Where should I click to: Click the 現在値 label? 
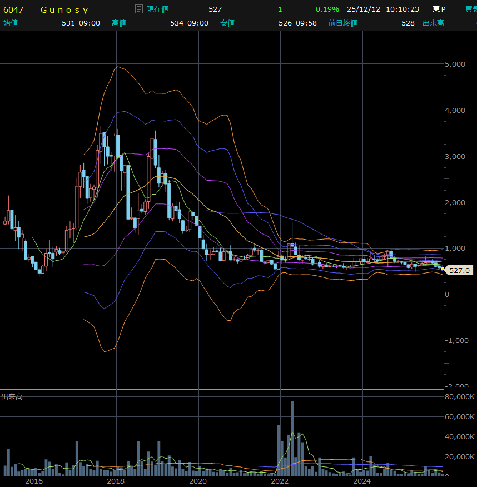[x=157, y=9]
